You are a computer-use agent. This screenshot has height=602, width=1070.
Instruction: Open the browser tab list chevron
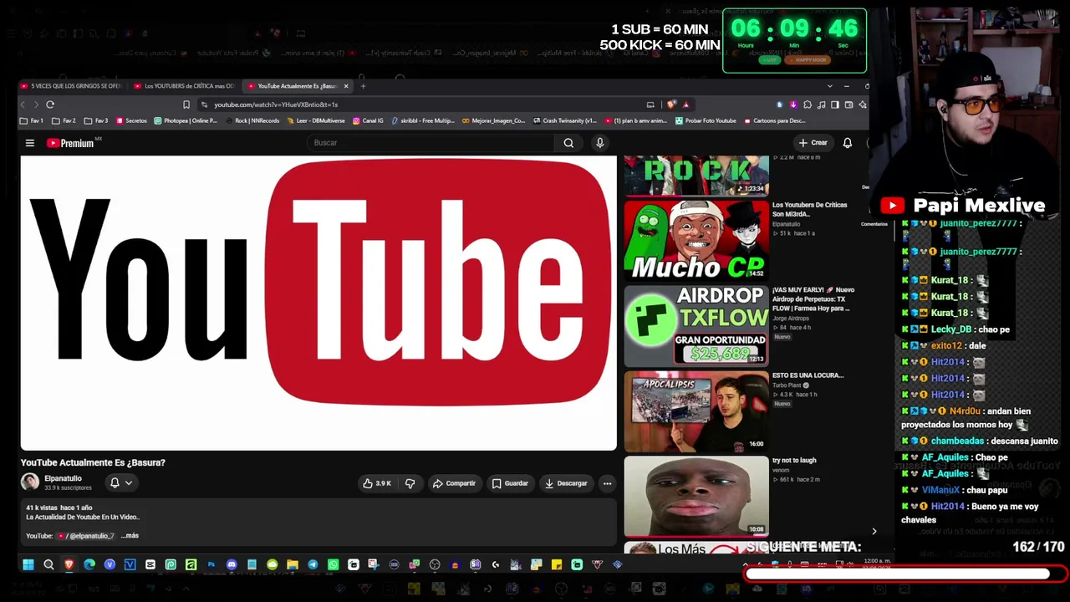[x=829, y=86]
